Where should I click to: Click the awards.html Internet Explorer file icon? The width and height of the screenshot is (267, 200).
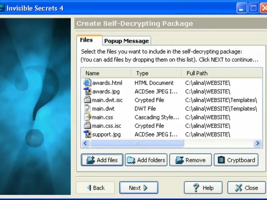pos(87,83)
